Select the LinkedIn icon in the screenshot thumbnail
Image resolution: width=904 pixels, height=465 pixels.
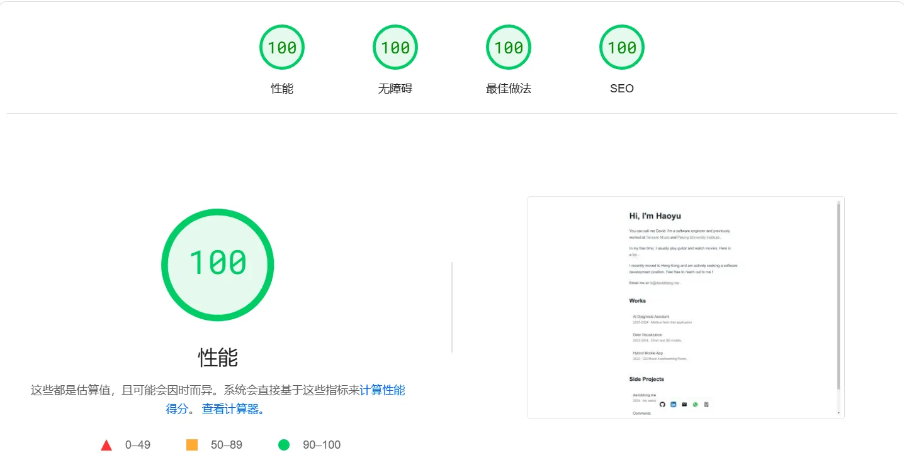click(x=674, y=405)
